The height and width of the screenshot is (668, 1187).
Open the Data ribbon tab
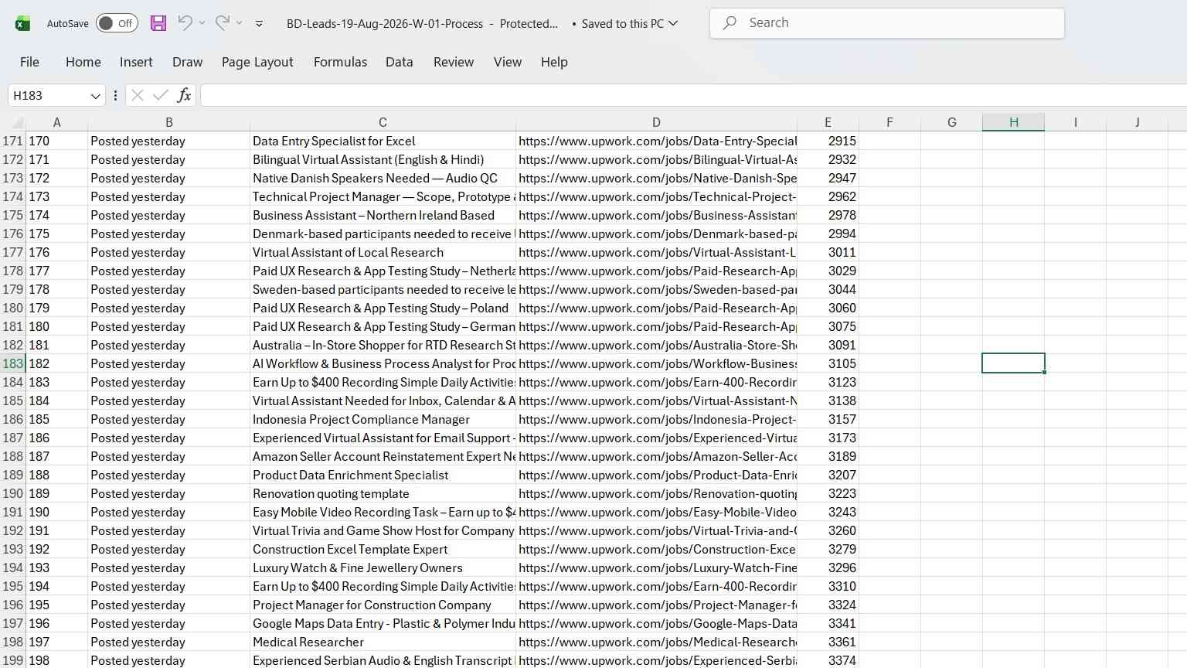click(x=399, y=62)
